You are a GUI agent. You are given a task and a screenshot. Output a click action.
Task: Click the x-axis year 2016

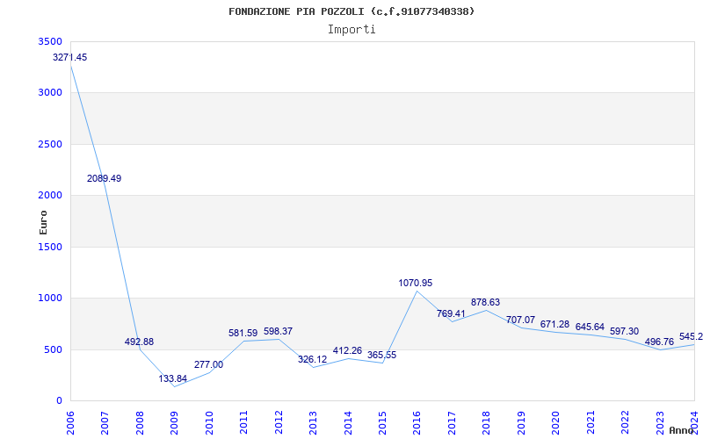click(x=417, y=421)
